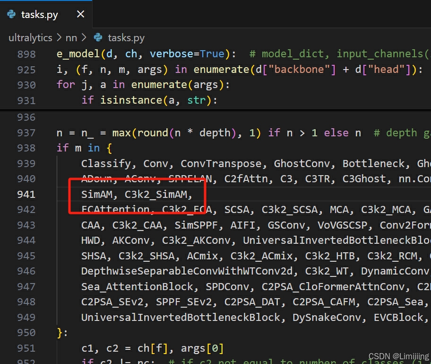
Task: Click line number 950 in the gutter
Action: click(26, 333)
